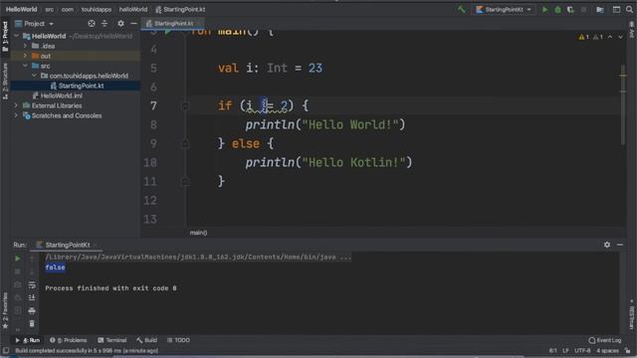Image resolution: width=637 pixels, height=358 pixels.
Task: Open StartingPointKt run configuration dropdown
Action: point(504,9)
